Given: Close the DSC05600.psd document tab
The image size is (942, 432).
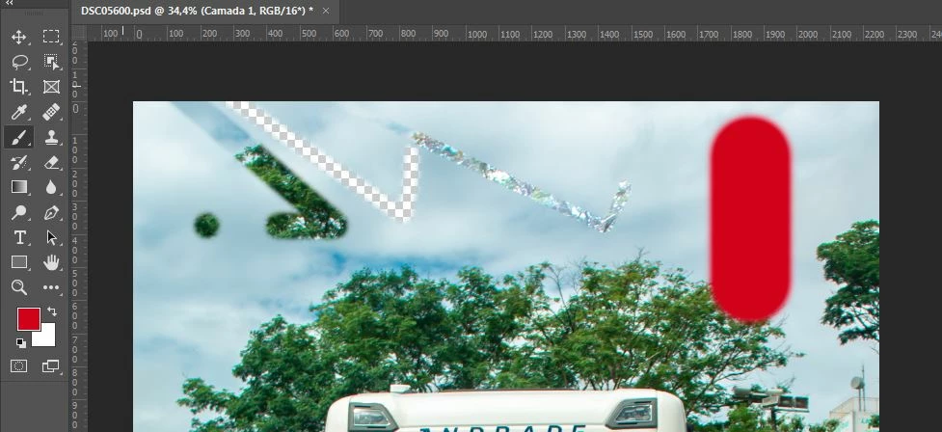Looking at the screenshot, I should [326, 11].
